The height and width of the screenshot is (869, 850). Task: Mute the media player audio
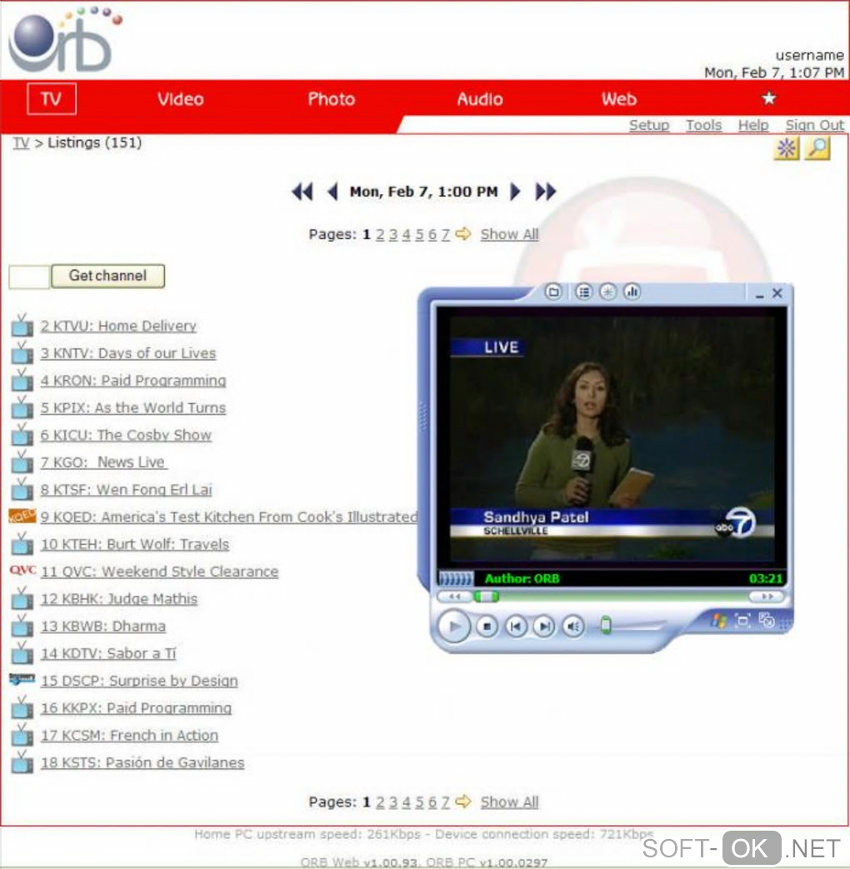[573, 627]
